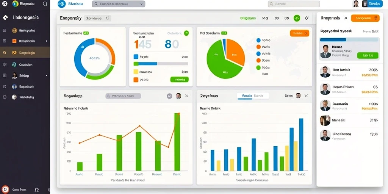Click the slashed-circle icon right of the green check
This screenshot has height=194, width=388.
pyautogui.click(x=307, y=18)
